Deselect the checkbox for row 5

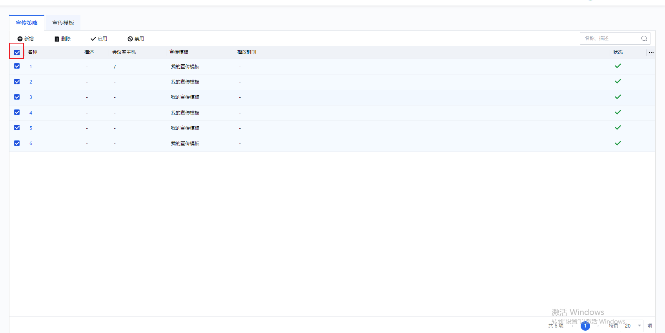tap(17, 127)
